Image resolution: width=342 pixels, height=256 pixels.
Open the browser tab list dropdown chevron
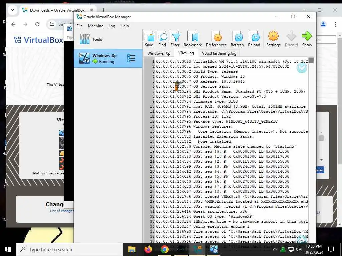(x=13, y=10)
